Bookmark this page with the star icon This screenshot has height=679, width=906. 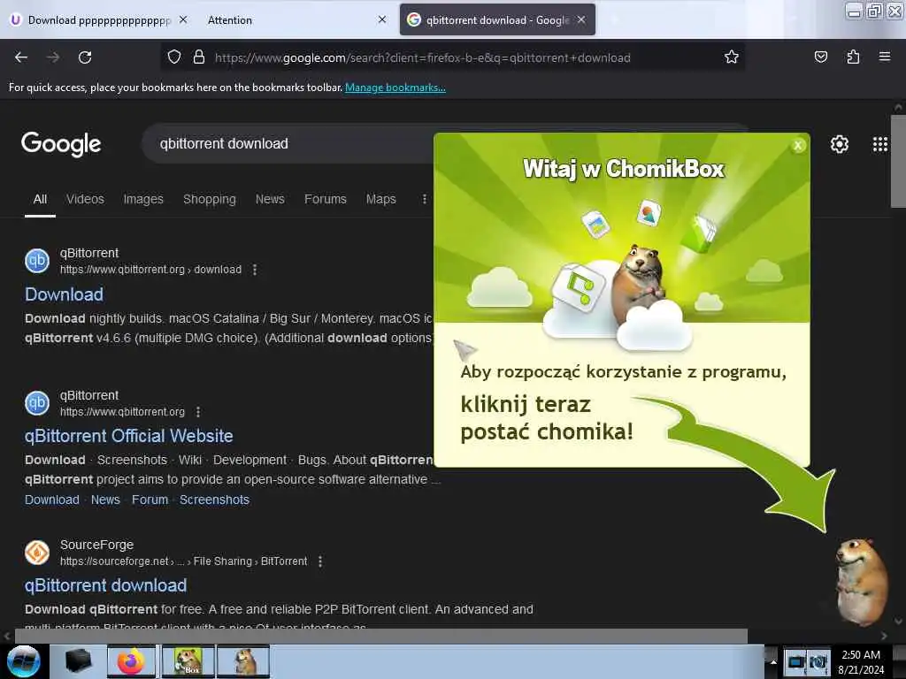click(x=732, y=57)
